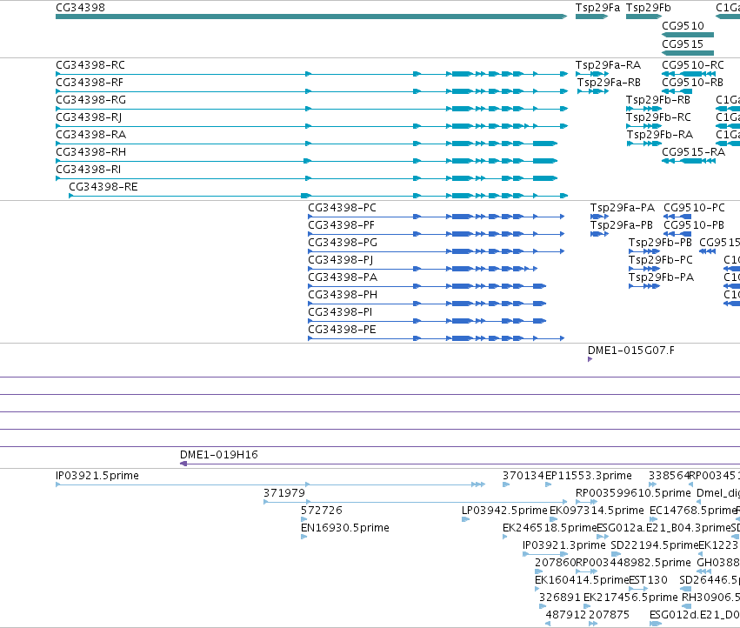The image size is (740, 628).
Task: Select protein CG34398-PE
Action: (436, 338)
